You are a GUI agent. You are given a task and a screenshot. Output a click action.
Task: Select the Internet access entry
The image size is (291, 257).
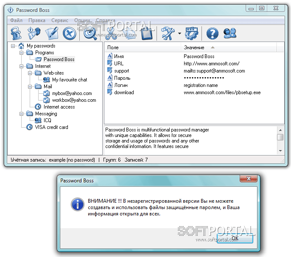[59, 107]
